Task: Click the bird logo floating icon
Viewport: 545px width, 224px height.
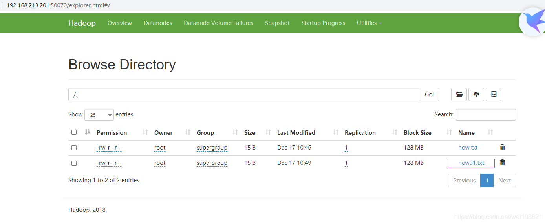Action: [x=532, y=23]
